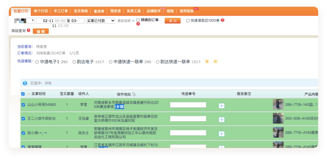
Task: Uncheck the row for 张小拽
Action: (x=23, y=133)
